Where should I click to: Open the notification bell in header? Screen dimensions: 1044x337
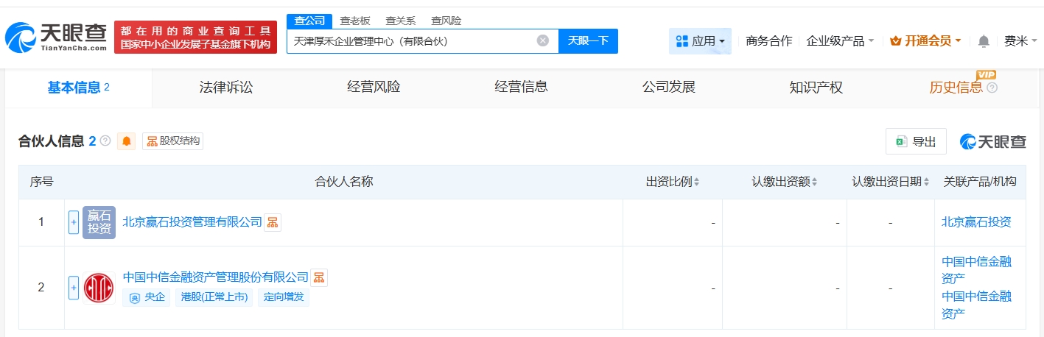click(984, 41)
